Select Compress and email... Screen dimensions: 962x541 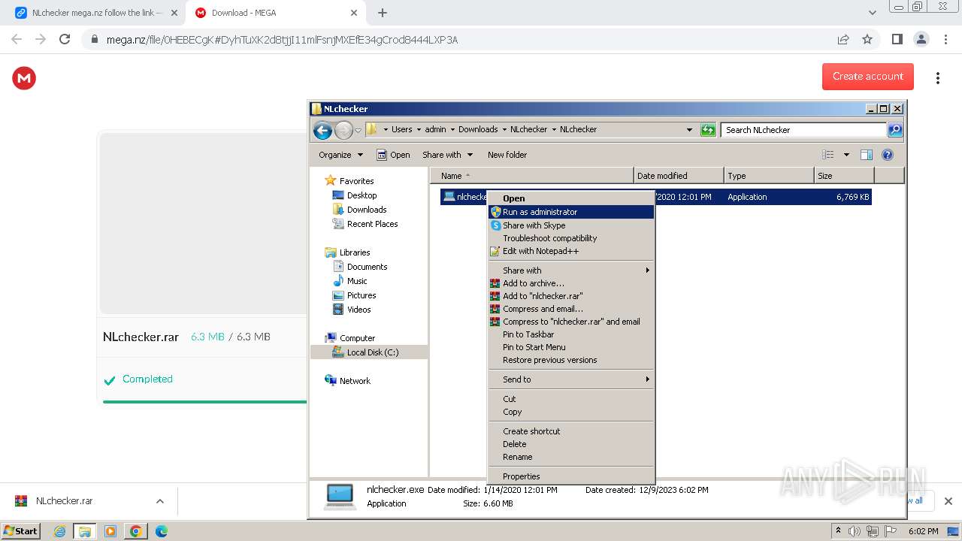pos(570,309)
